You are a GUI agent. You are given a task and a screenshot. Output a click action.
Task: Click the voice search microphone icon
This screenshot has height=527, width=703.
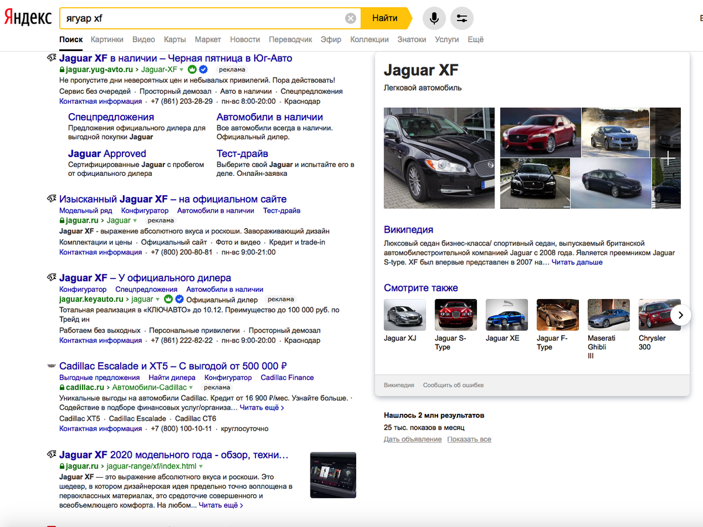(434, 18)
